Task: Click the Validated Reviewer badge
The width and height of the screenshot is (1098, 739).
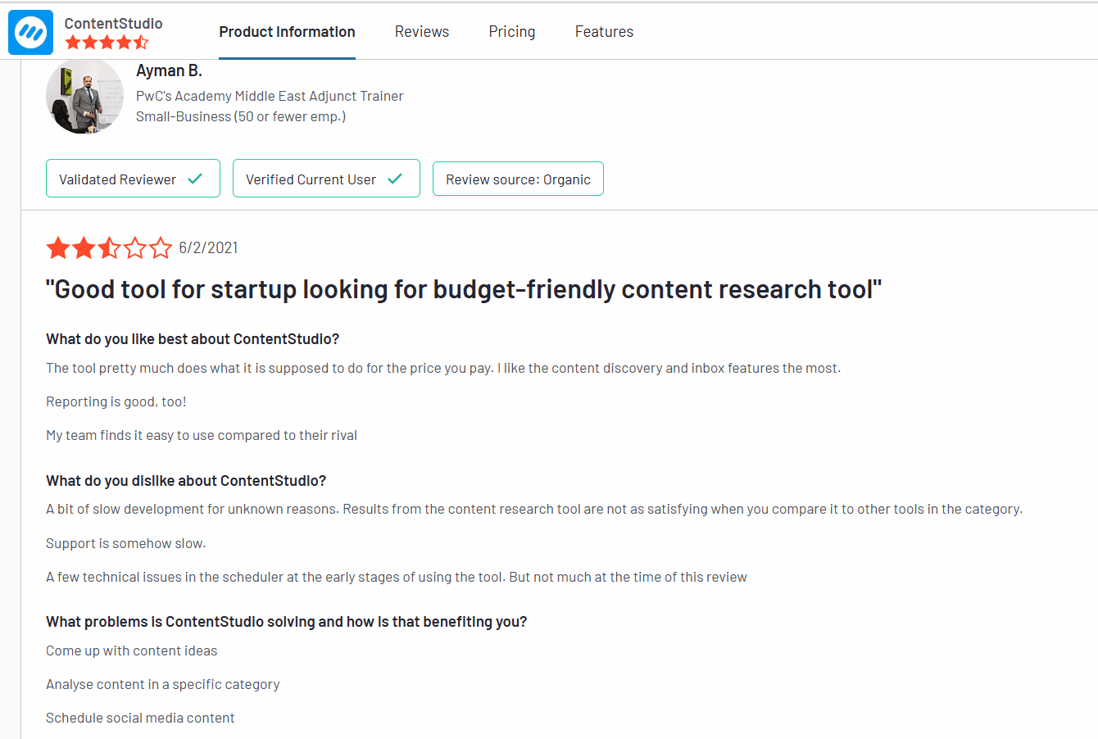Action: [133, 178]
